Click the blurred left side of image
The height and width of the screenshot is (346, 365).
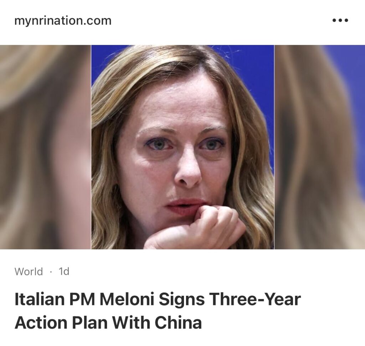[x=45, y=147]
